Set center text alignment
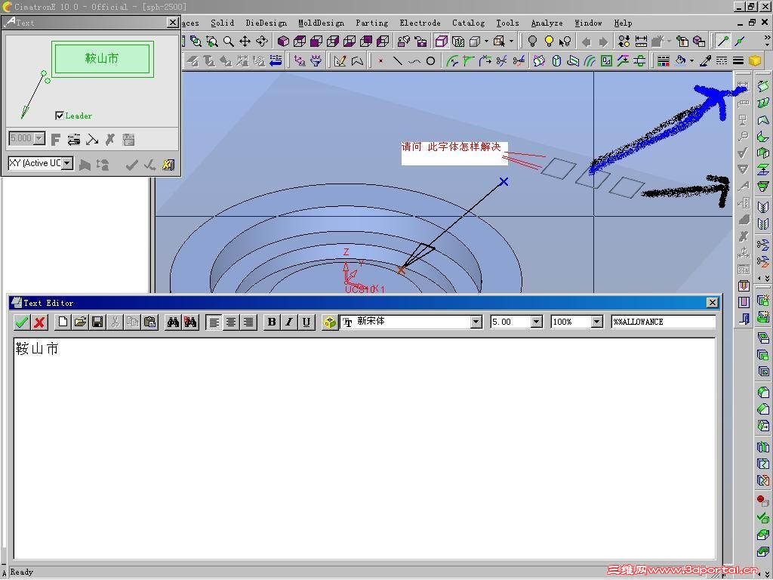773x580 pixels. coord(231,322)
